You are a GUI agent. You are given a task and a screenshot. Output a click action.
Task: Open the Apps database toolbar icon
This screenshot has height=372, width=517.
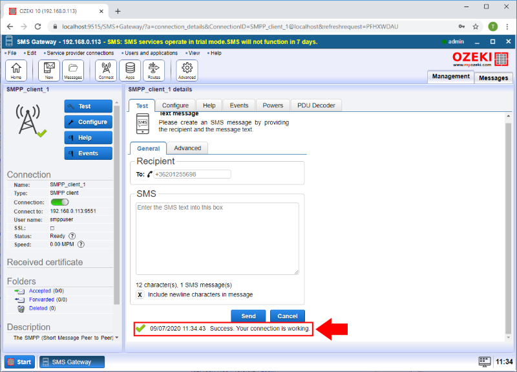(130, 71)
